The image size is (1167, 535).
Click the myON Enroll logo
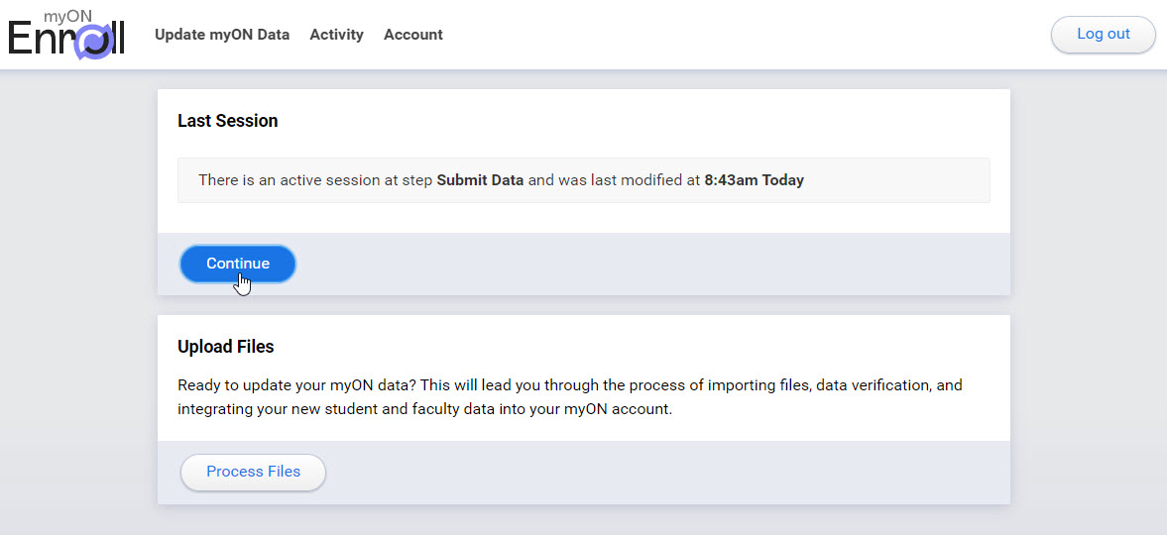point(66,35)
